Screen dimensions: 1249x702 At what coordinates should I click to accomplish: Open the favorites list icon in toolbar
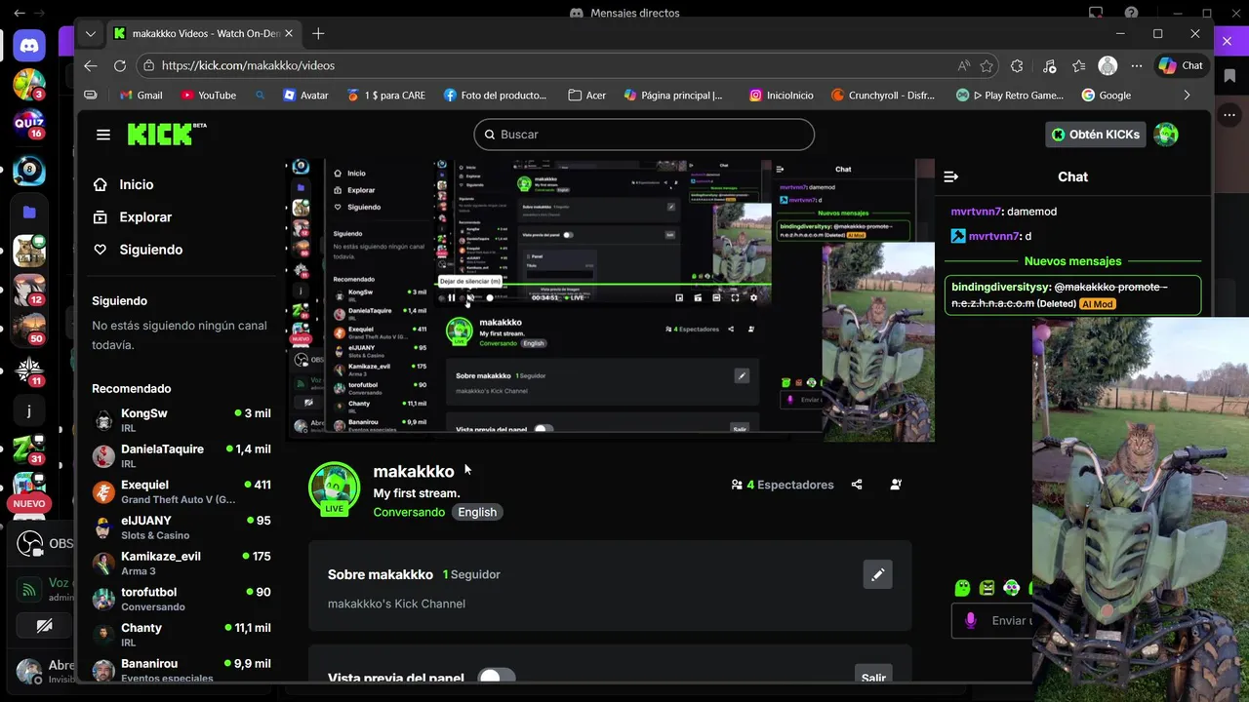point(1078,65)
